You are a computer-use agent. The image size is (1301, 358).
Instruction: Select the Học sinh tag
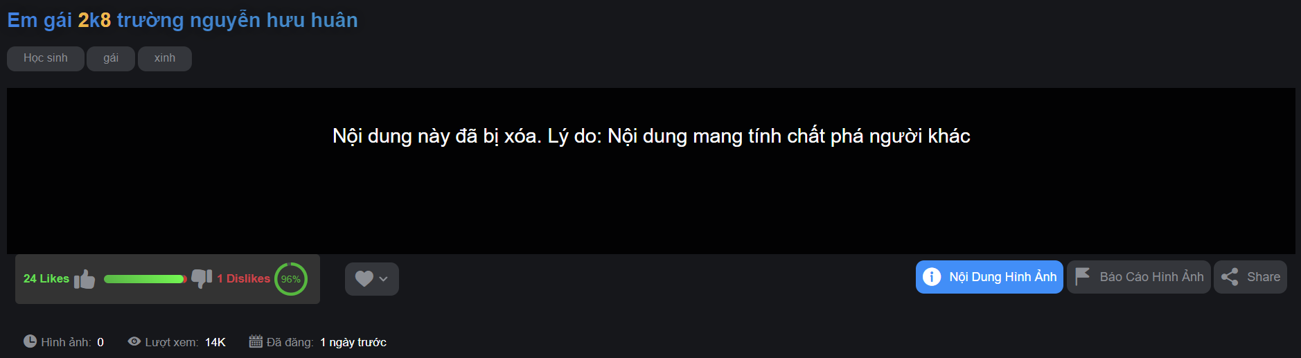pos(46,58)
